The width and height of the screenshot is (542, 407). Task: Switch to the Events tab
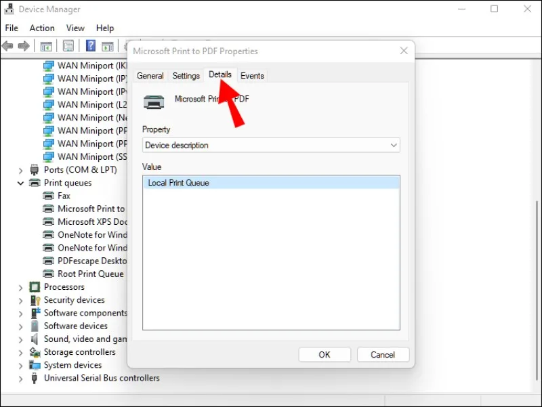click(x=252, y=76)
